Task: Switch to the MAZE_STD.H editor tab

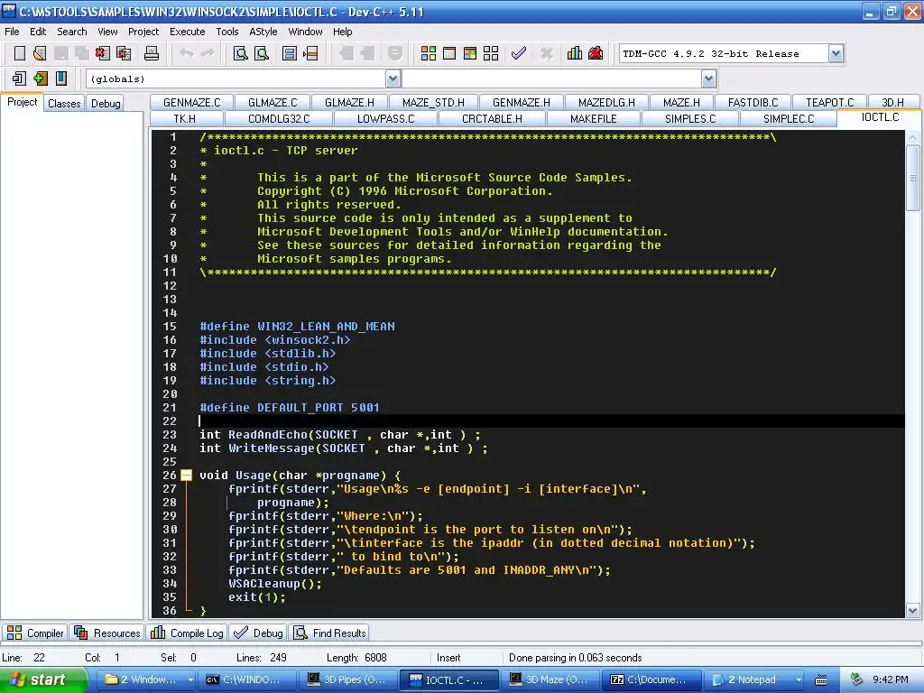Action: pos(433,103)
